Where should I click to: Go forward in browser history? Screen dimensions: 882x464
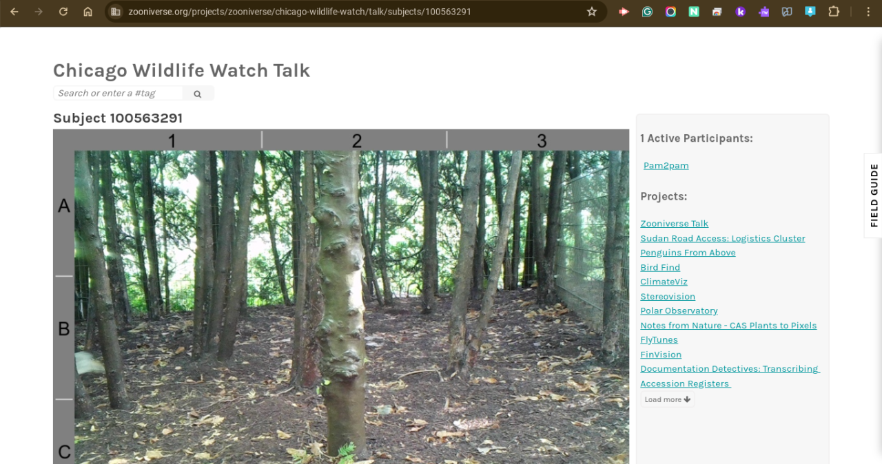click(39, 12)
